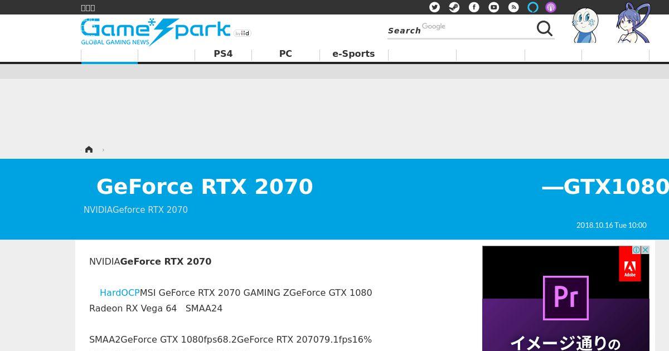Open the PC navigation tab
This screenshot has width=669, height=351.
(x=285, y=54)
